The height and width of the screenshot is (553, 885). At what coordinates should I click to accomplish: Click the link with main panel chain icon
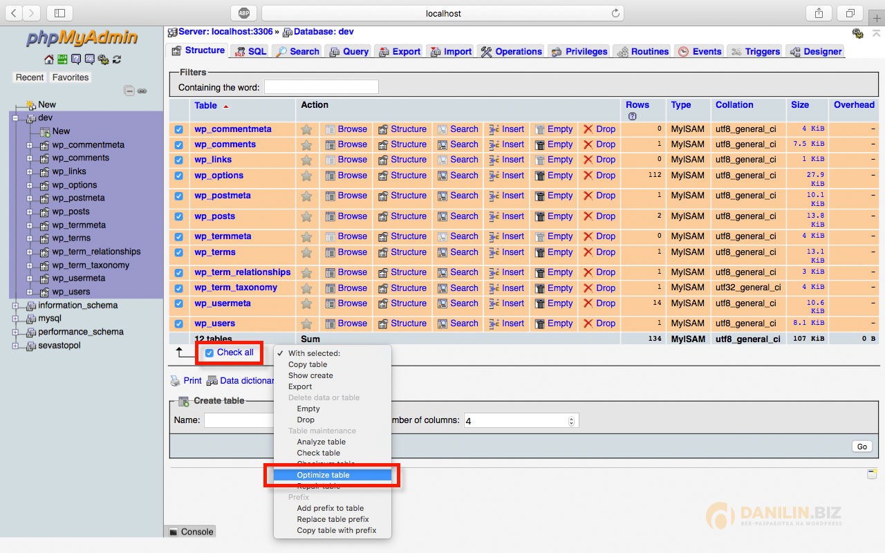click(142, 91)
